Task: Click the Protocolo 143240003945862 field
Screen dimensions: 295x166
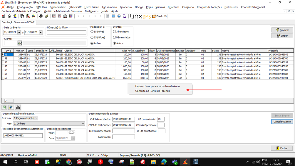Action: click(23, 136)
